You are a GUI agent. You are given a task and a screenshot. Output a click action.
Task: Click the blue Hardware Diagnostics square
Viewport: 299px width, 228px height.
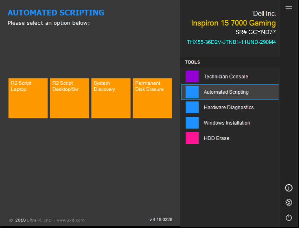pyautogui.click(x=192, y=107)
